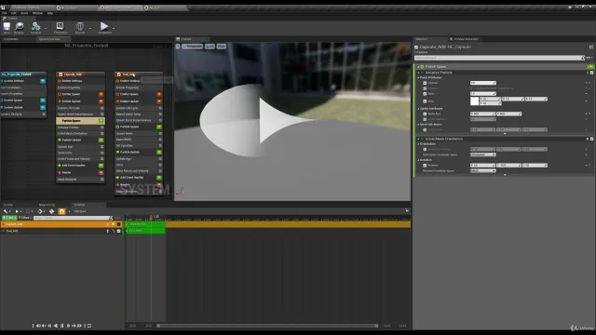
Task: Click the Compile icon in toolbar
Action: pyautogui.click(x=35, y=26)
